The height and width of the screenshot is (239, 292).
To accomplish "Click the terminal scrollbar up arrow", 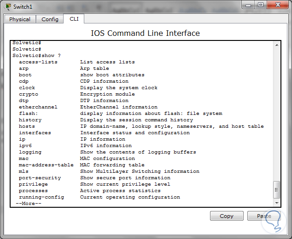I will pyautogui.click(x=277, y=45).
